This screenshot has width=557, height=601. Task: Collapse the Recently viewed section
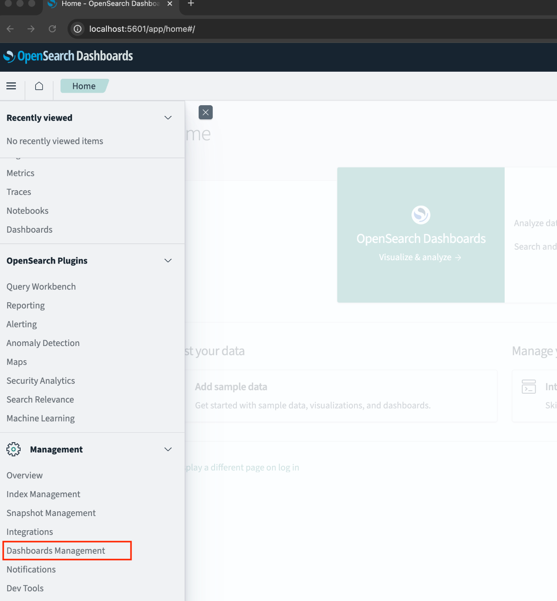tap(168, 118)
